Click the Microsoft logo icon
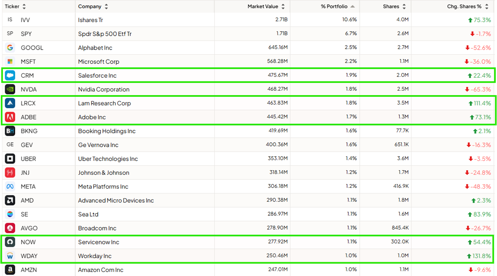This screenshot has height=276, width=497. click(x=10, y=62)
